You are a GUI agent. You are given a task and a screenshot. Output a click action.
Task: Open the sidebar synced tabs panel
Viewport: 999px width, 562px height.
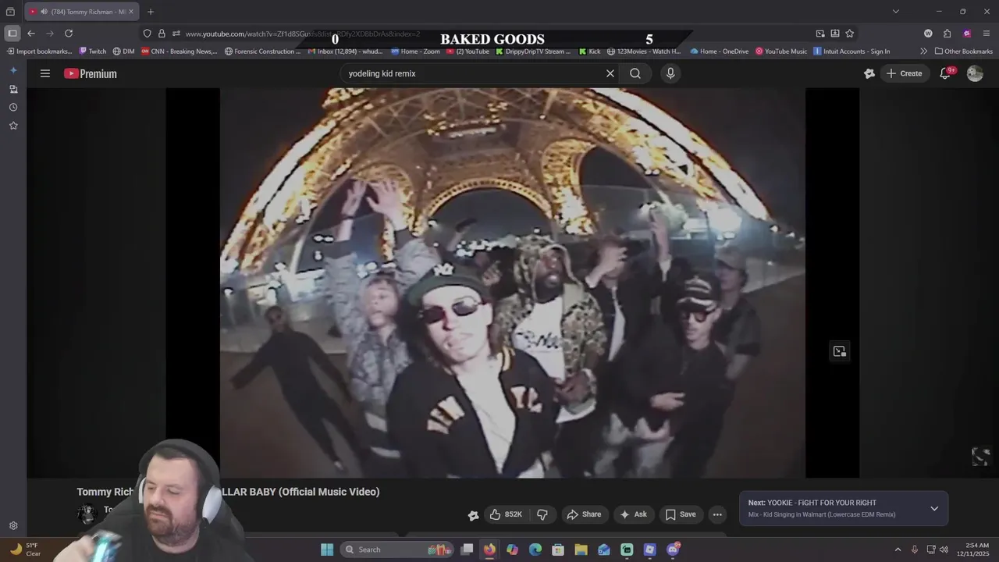click(x=13, y=89)
